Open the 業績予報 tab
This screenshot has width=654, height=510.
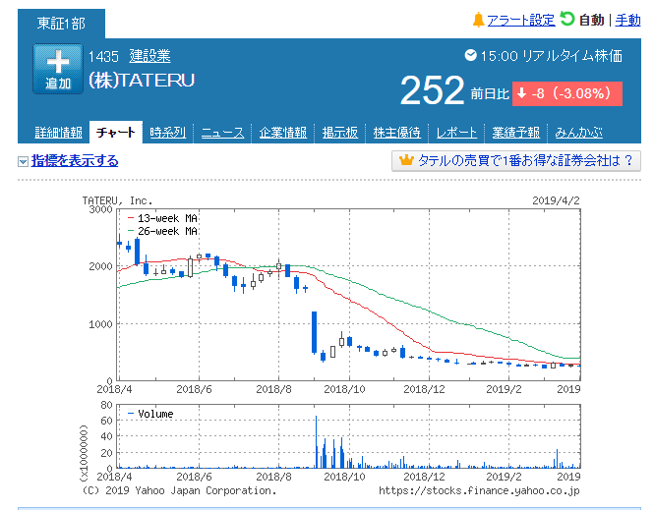[516, 133]
